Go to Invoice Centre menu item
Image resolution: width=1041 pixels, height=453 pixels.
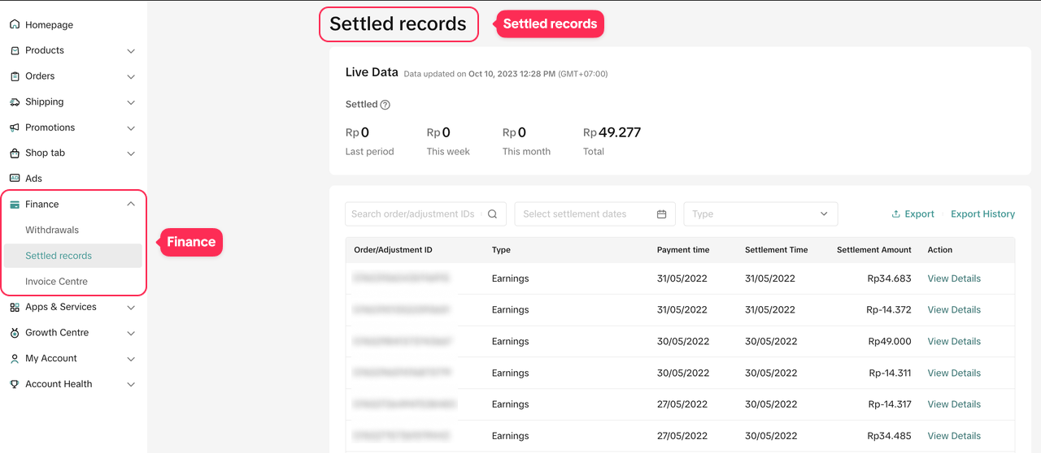(56, 282)
